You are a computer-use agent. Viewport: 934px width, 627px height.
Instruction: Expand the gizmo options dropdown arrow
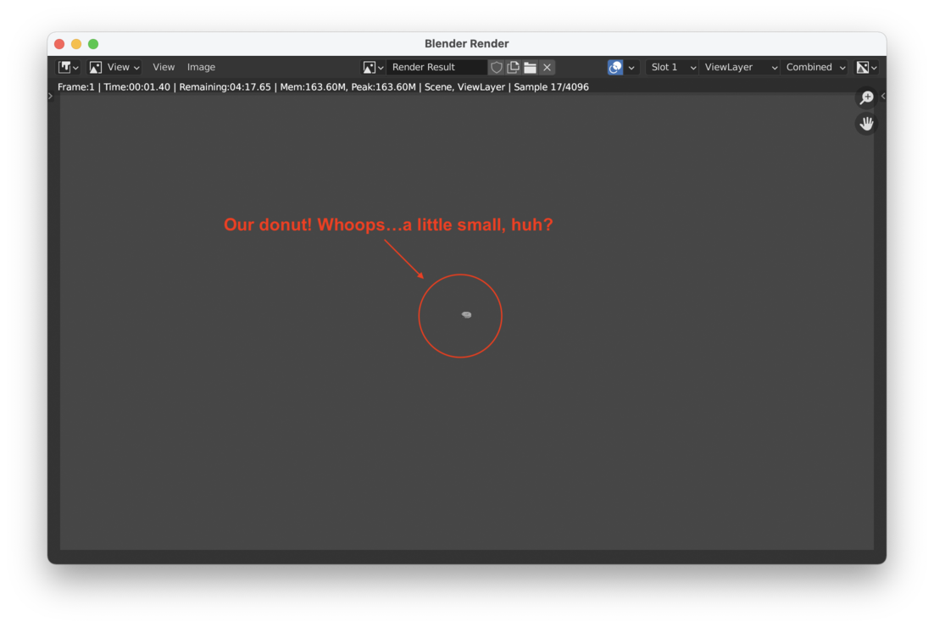tap(631, 68)
